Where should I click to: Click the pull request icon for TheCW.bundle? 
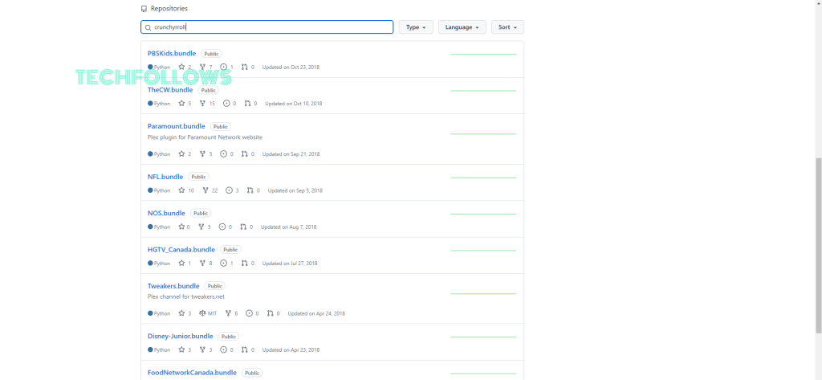(247, 104)
